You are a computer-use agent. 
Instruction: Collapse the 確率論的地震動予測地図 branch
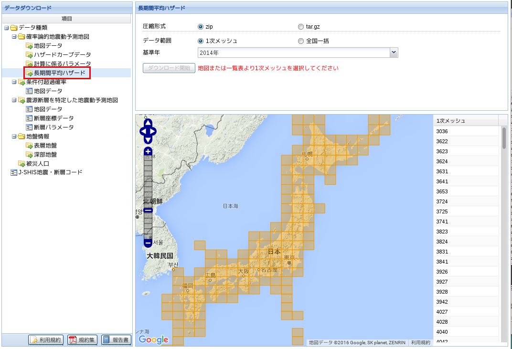click(14, 37)
